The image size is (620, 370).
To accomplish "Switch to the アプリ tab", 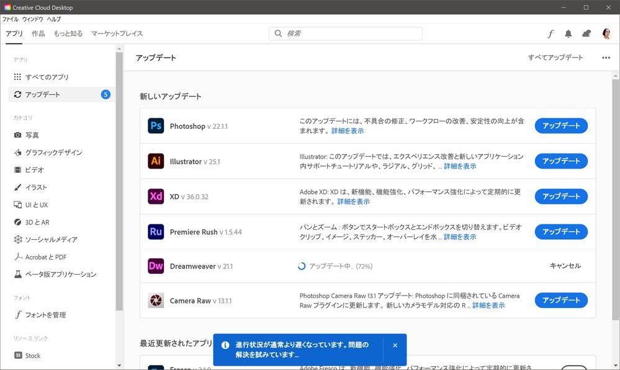I will pos(14,33).
